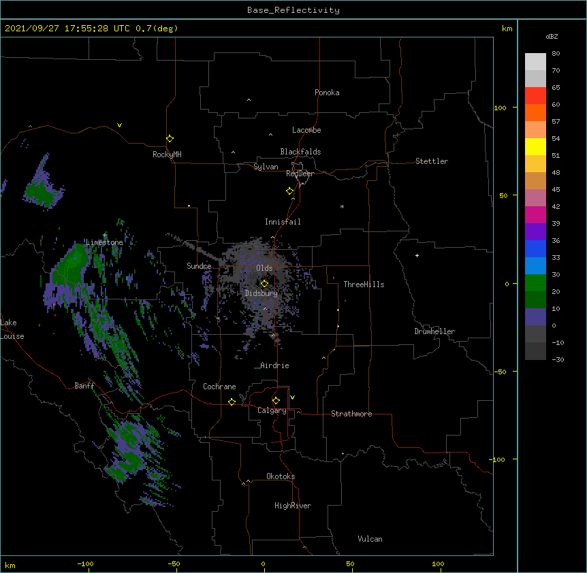Image resolution: width=587 pixels, height=573 pixels.
Task: Click the Stettler city label
Action: pyautogui.click(x=432, y=161)
